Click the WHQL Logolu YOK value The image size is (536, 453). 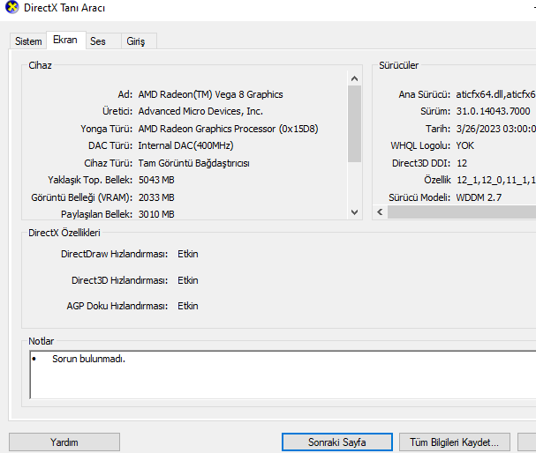pos(464,145)
